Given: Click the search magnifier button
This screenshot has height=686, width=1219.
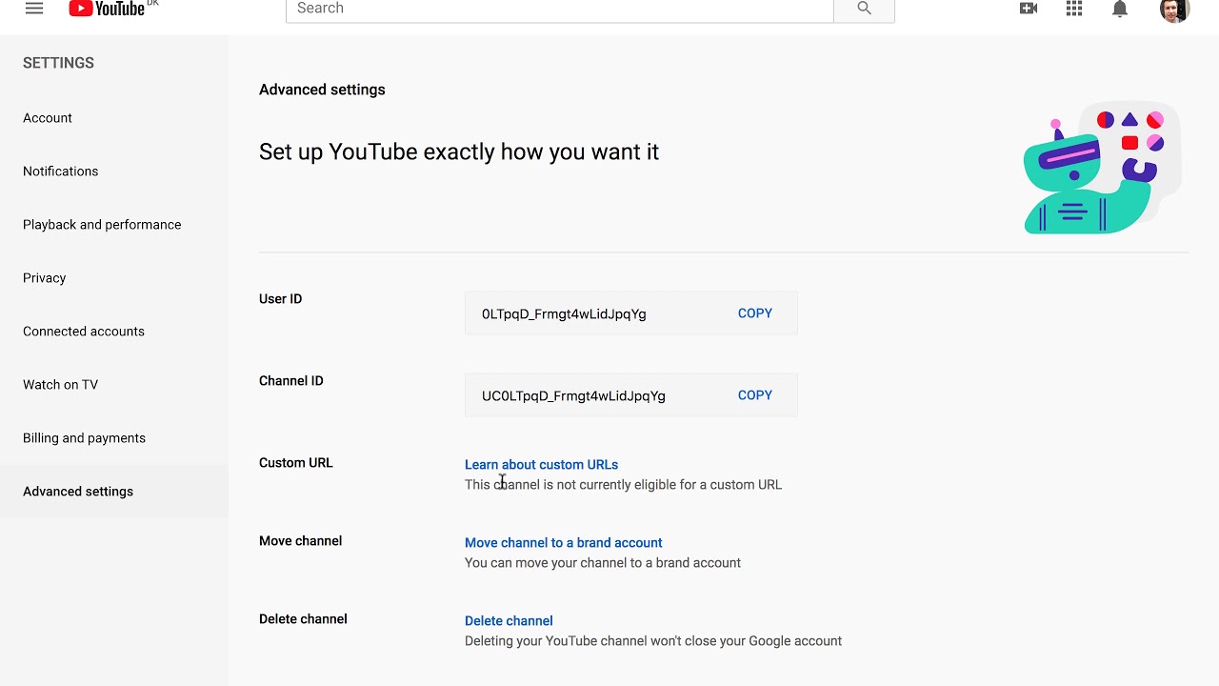Looking at the screenshot, I should [864, 9].
